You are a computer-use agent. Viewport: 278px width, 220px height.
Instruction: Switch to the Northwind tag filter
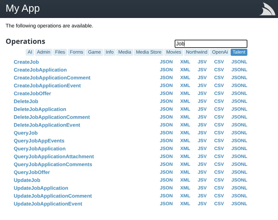point(196,52)
